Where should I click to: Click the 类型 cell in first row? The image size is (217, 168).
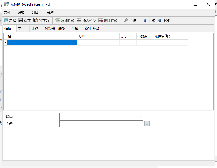pyautogui.click(x=98, y=42)
